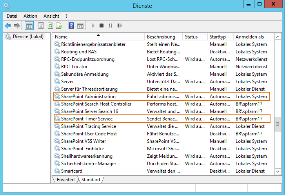The width and height of the screenshot is (285, 195).
Task: Click the scrollbar down arrow
Action: [x=278, y=171]
